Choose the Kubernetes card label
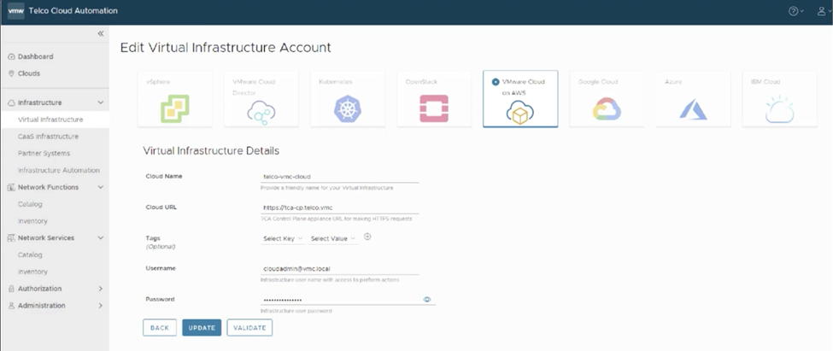Viewport: 833px width, 351px height. click(x=335, y=82)
